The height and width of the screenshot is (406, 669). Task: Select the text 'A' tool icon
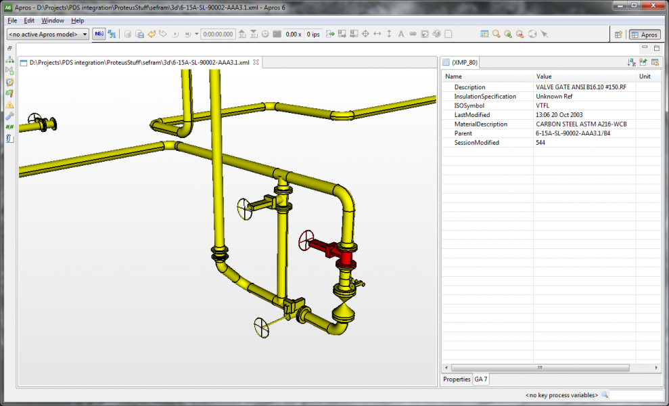click(401, 34)
